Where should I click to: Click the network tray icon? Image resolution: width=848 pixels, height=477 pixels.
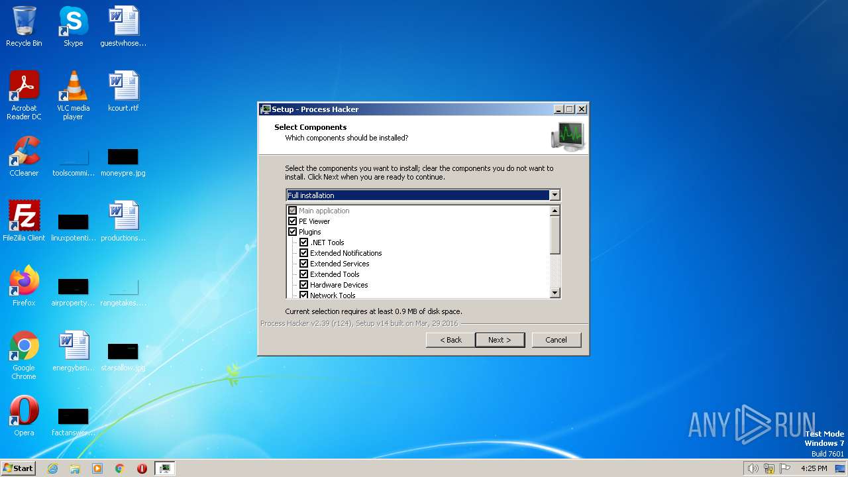click(x=769, y=468)
